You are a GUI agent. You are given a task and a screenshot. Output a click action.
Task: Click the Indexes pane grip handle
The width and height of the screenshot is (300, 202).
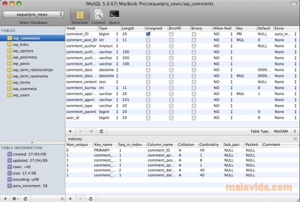pyautogui.click(x=295, y=139)
